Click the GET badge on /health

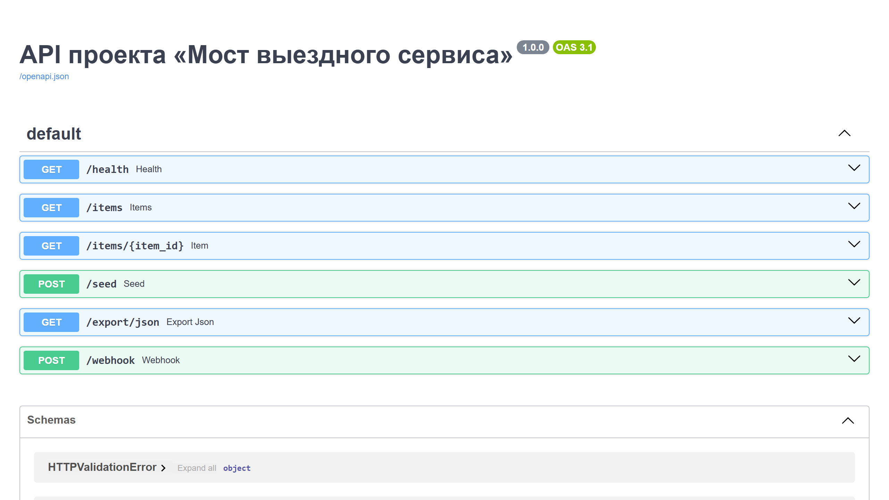click(51, 169)
